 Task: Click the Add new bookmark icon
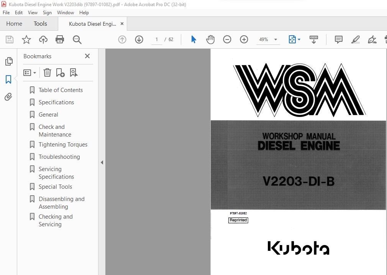[60, 72]
